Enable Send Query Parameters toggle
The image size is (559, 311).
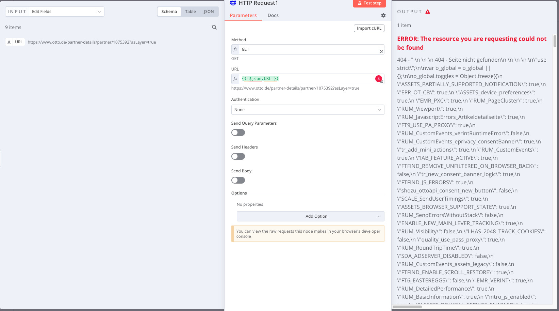(x=238, y=133)
